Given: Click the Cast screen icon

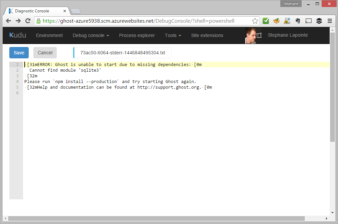Looking at the screenshot, I should pyautogui.click(x=308, y=21).
